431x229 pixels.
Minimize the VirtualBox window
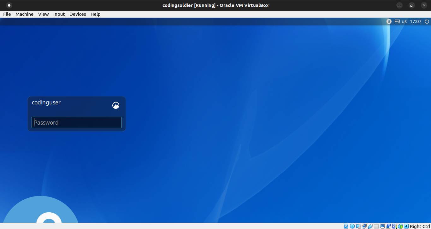pos(399,5)
